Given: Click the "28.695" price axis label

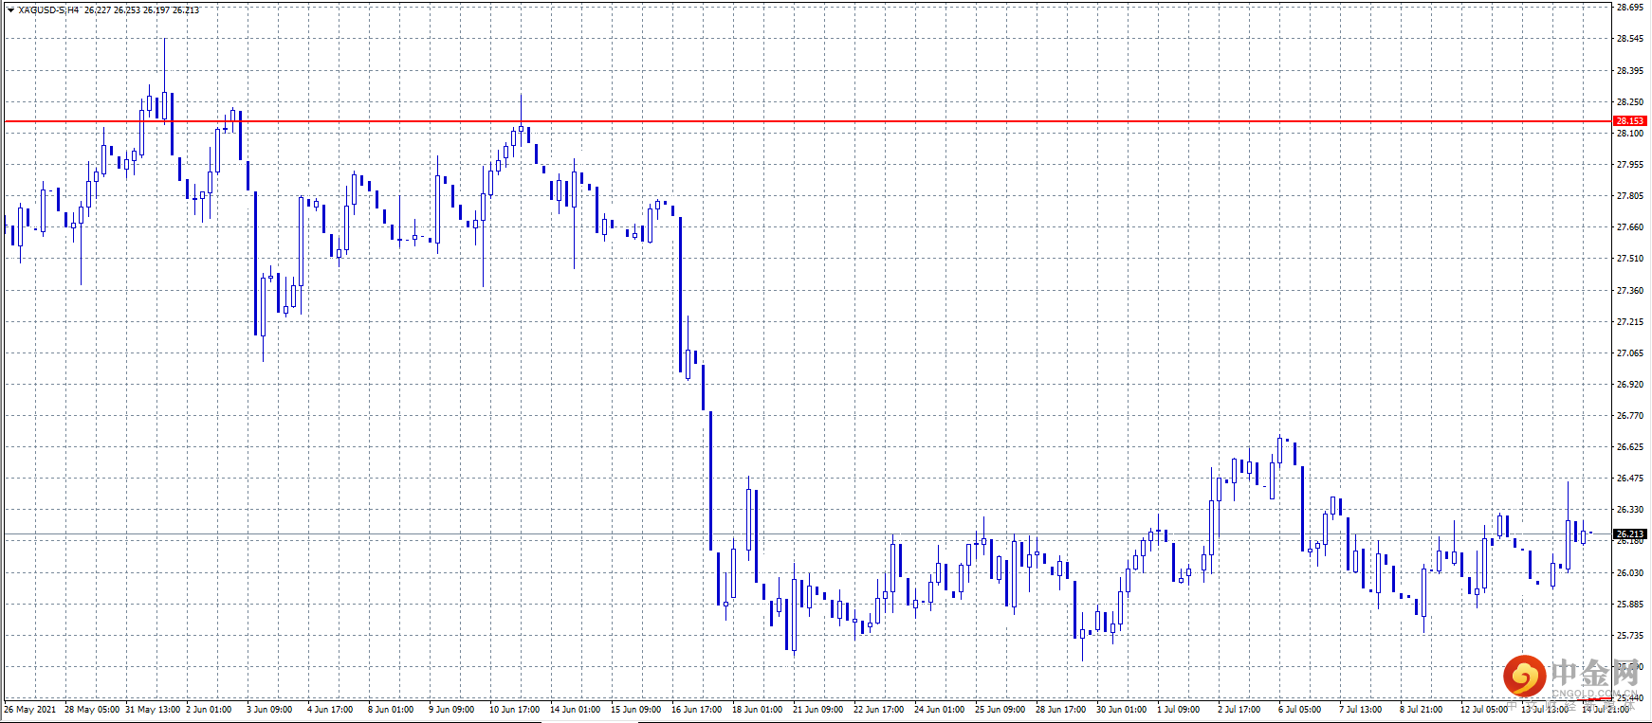Looking at the screenshot, I should (x=1630, y=8).
